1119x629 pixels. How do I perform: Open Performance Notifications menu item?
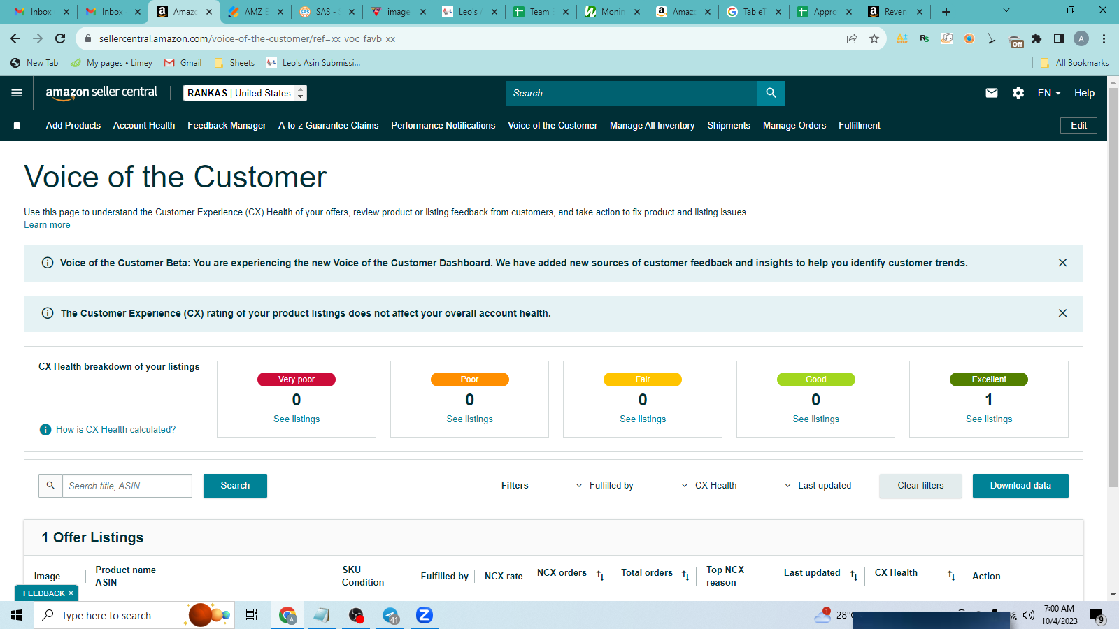(x=443, y=126)
